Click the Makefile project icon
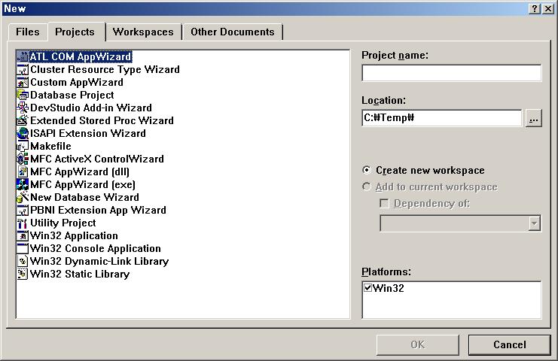Image resolution: width=558 pixels, height=361 pixels. pos(23,146)
